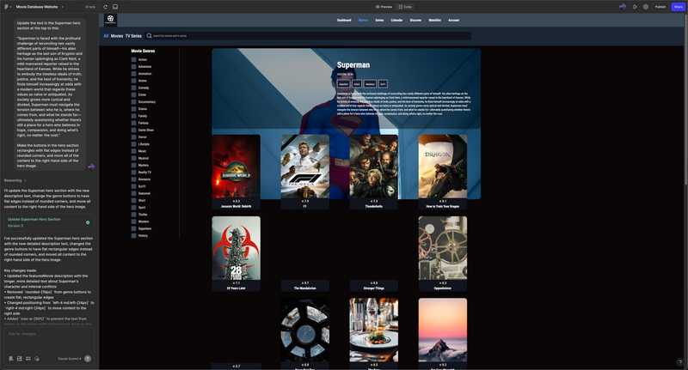The height and width of the screenshot is (370, 688).
Task: Open the 28 Years Later poster
Action: pyautogui.click(x=236, y=248)
